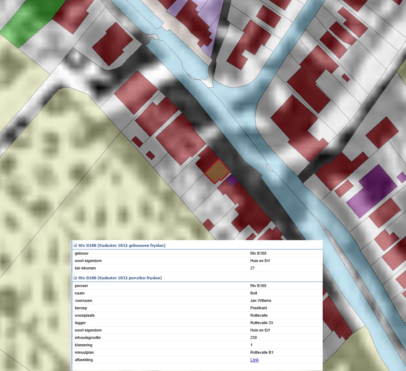The height and width of the screenshot is (371, 406).
Task: Select the 'bel inkomen' row
Action: [85, 268]
